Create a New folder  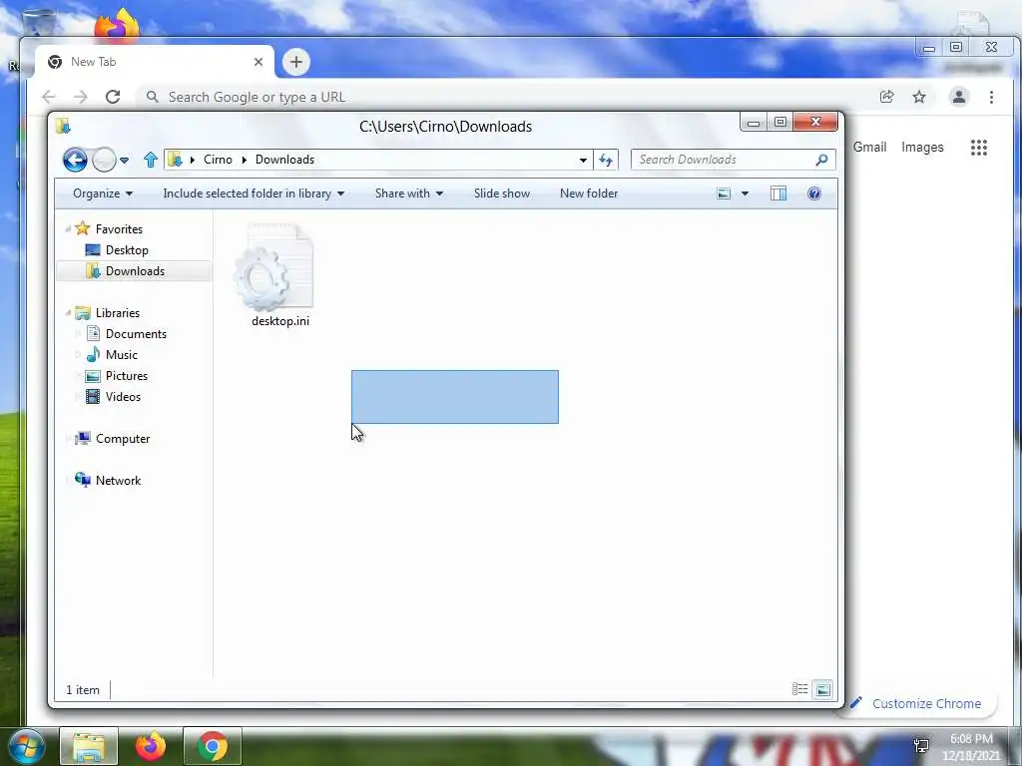pos(589,193)
